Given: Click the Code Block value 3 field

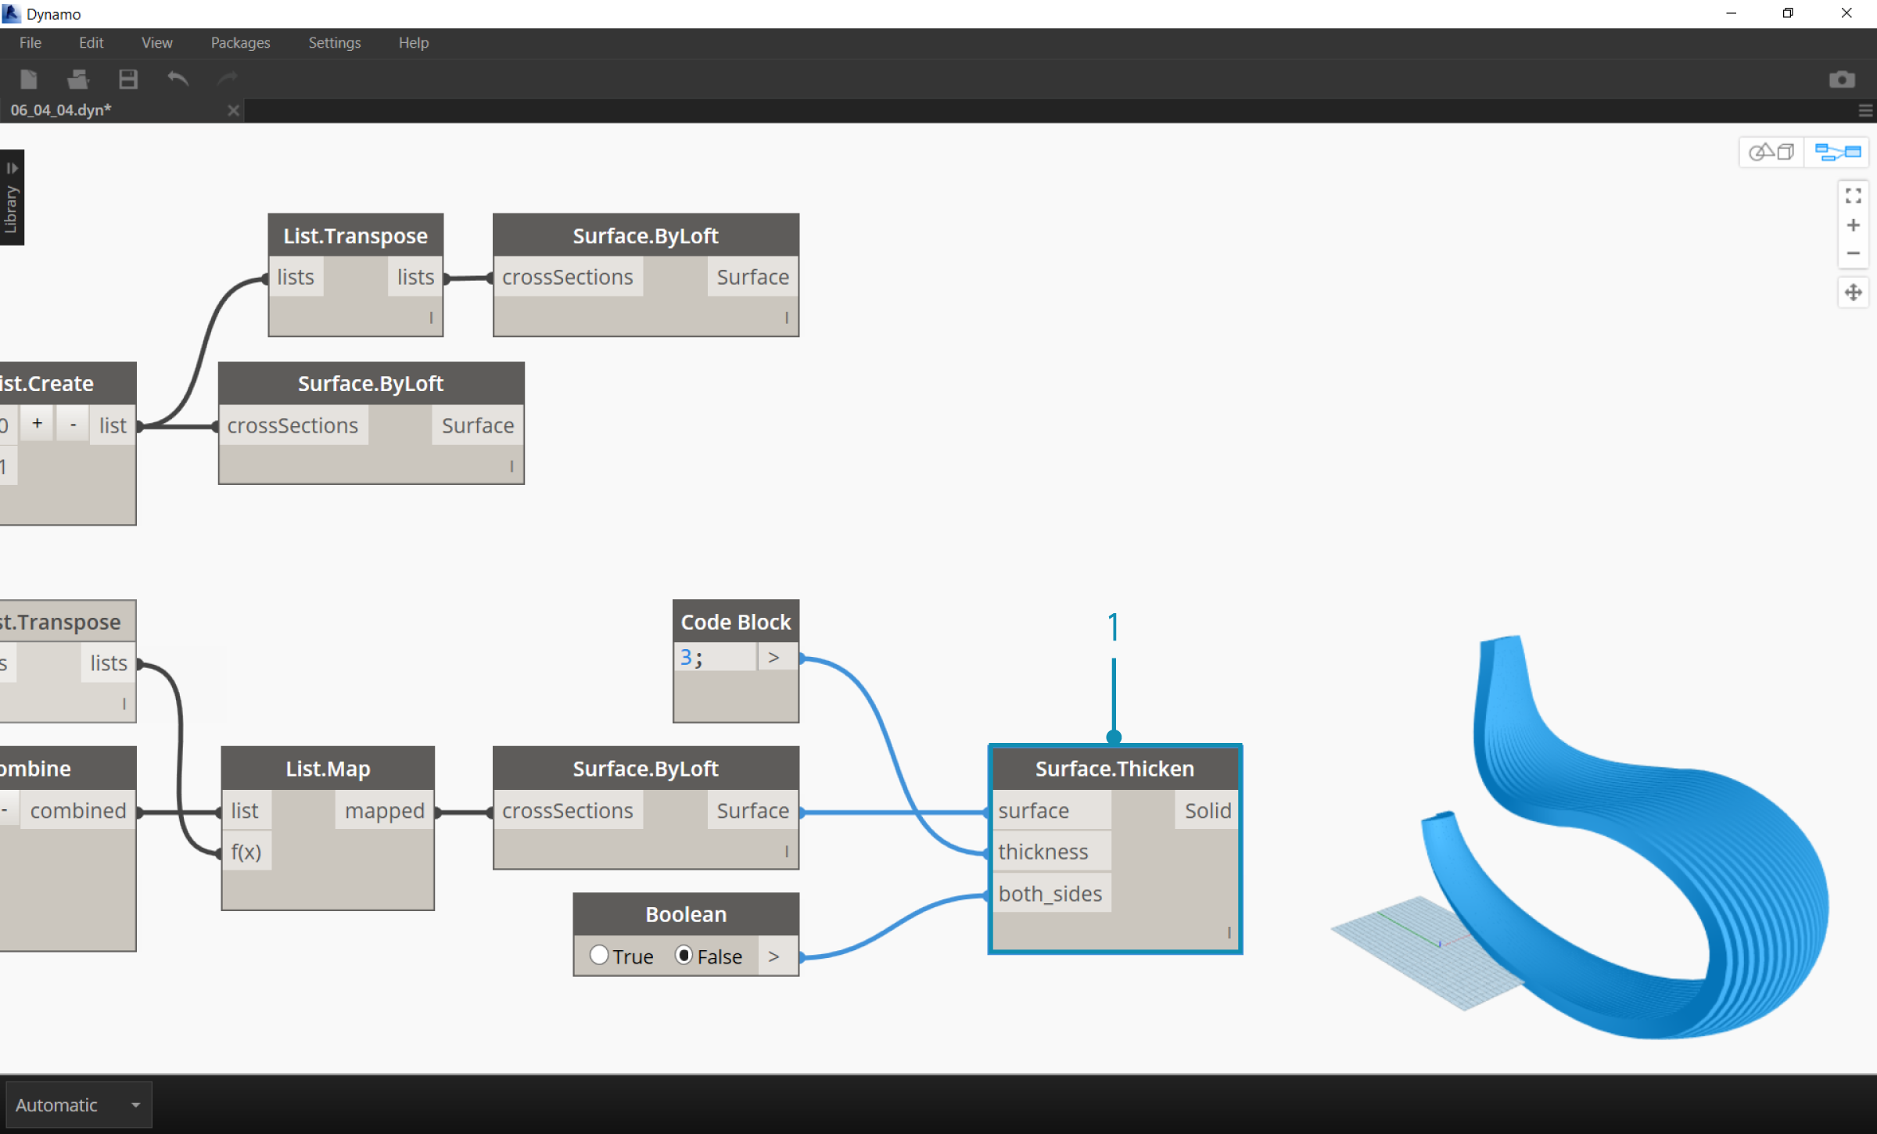Looking at the screenshot, I should click(x=715, y=658).
